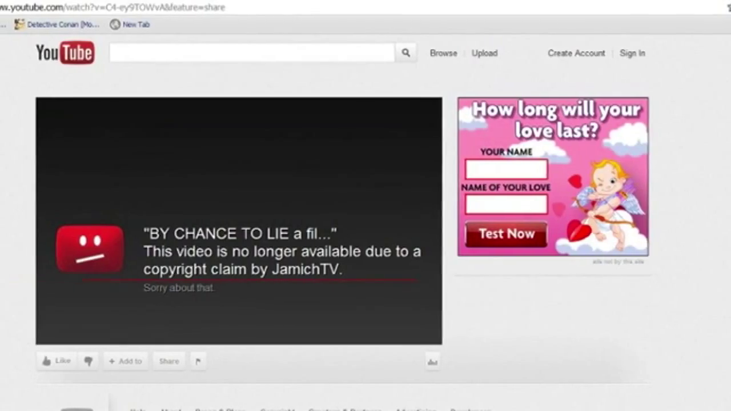Screen dimensions: 731x411
Task: Click the browser address bar URL
Action: [114, 7]
